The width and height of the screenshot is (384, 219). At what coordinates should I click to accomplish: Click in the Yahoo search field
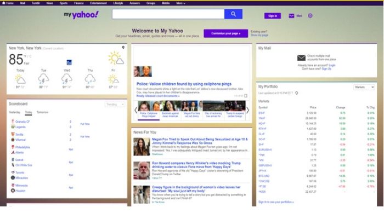point(168,14)
